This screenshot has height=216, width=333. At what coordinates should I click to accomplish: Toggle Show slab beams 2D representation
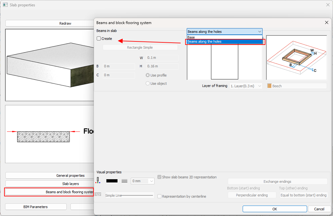(160, 177)
